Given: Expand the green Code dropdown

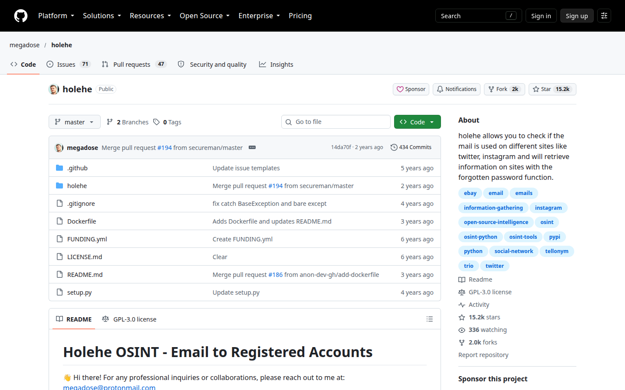Looking at the screenshot, I should click(x=418, y=122).
